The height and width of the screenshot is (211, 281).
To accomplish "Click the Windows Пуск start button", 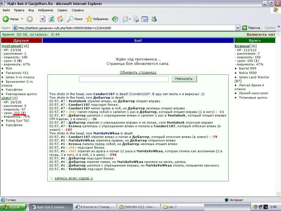I will (13, 207).
